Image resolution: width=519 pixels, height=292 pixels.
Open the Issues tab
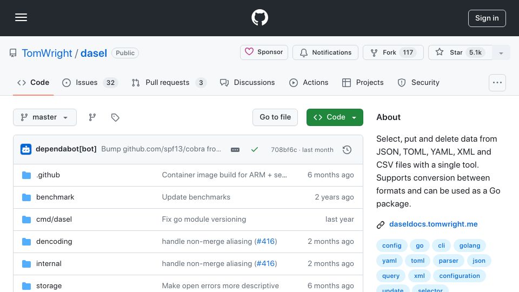click(90, 82)
